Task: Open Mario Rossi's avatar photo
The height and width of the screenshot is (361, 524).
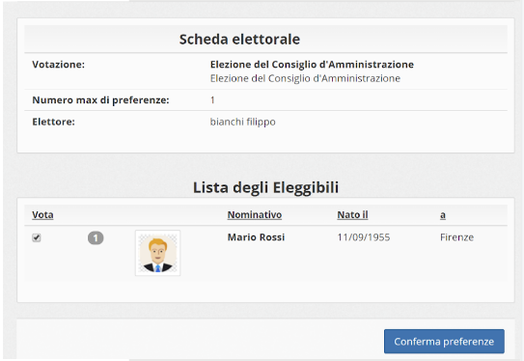Action: point(157,253)
